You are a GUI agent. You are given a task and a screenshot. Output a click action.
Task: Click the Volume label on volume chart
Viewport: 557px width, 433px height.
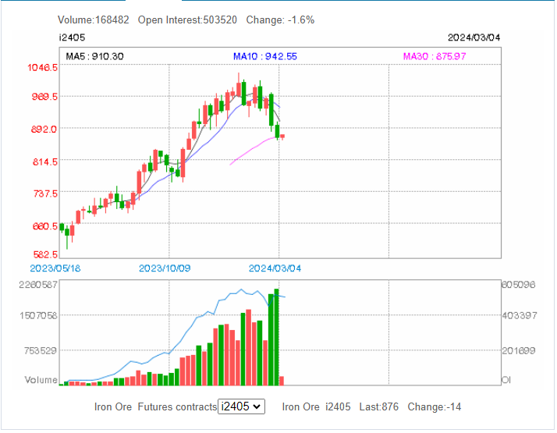[x=40, y=380]
